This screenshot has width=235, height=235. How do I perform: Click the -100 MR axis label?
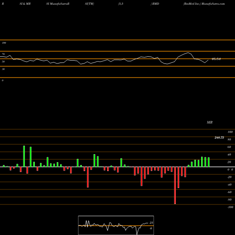point(230,207)
